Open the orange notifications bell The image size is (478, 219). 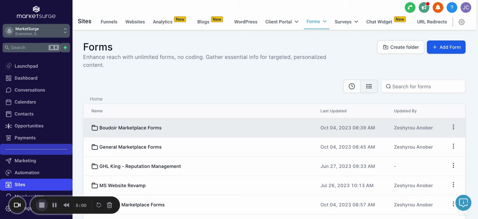(x=438, y=8)
